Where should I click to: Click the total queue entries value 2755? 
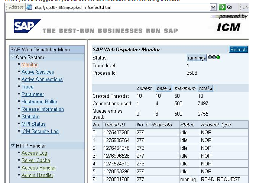pyautogui.click(x=203, y=114)
